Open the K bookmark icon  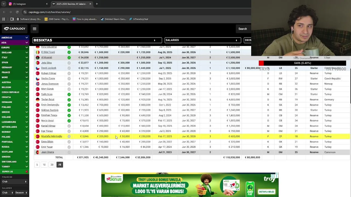[x=12, y=19]
